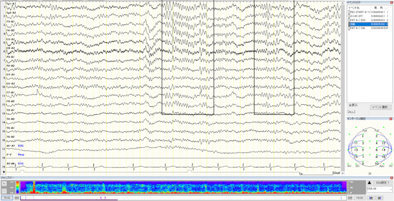Click the 16:02 end time field

[360, 198]
